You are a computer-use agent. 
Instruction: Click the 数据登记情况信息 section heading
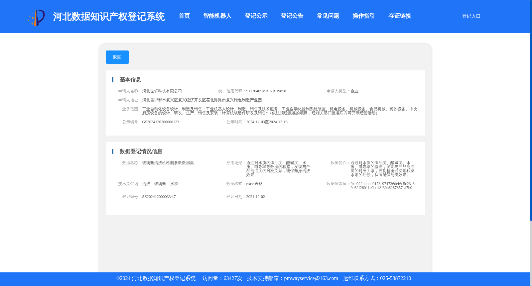[x=141, y=151]
